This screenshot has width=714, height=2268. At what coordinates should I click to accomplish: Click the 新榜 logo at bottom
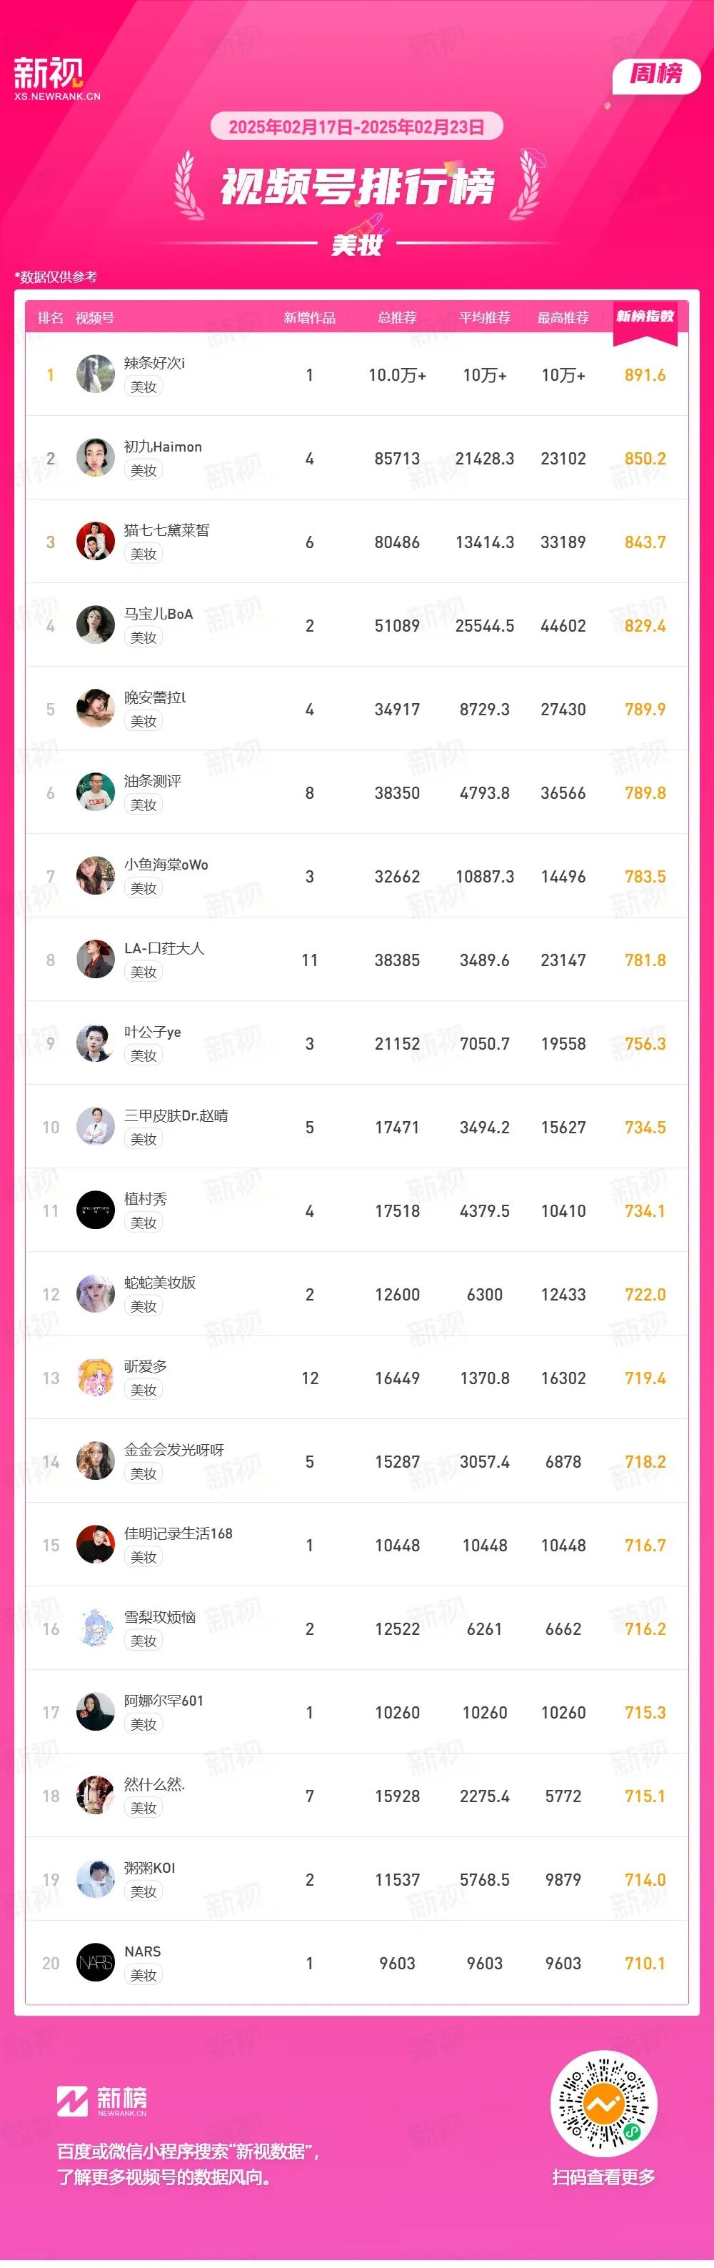[102, 2102]
